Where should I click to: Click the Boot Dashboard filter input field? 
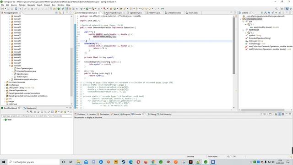(x=37, y=116)
